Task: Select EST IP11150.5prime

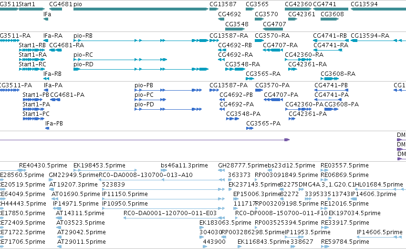Action: 163,199
